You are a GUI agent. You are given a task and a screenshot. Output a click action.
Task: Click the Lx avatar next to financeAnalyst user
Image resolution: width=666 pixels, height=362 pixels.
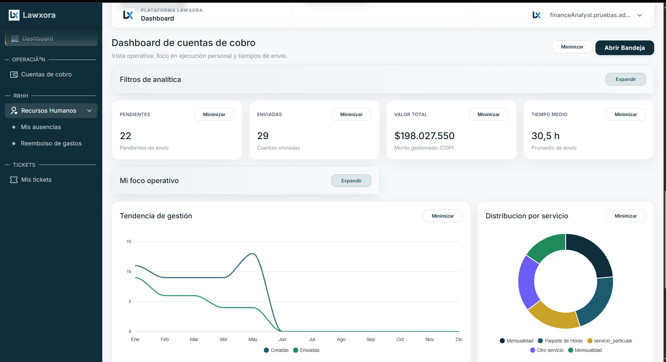[x=536, y=15]
